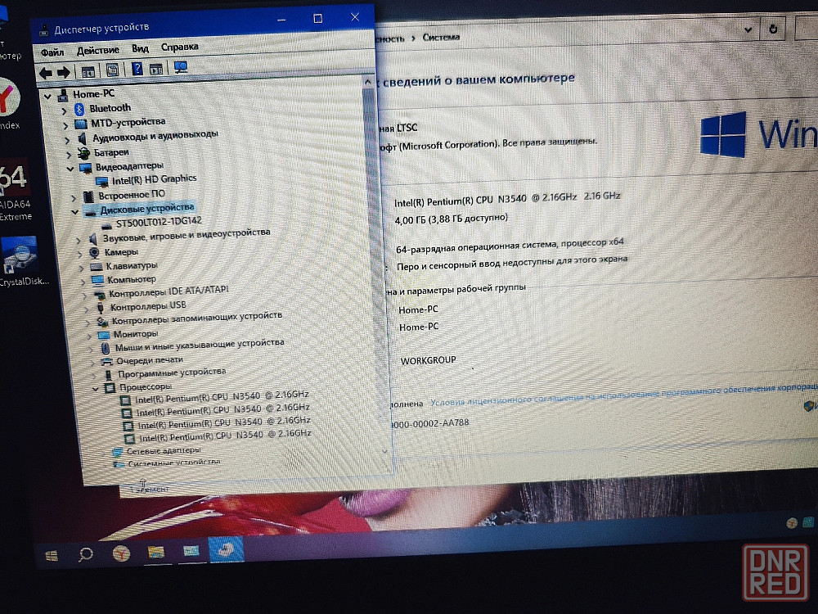Viewport: 818px width, 614px height.
Task: Click the Device Manager taskbar icon
Action: 227,550
